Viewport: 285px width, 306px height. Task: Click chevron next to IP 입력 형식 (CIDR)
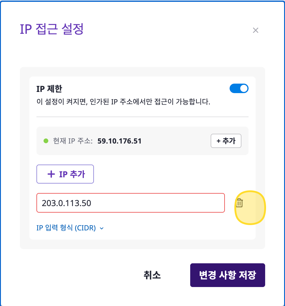pos(102,228)
